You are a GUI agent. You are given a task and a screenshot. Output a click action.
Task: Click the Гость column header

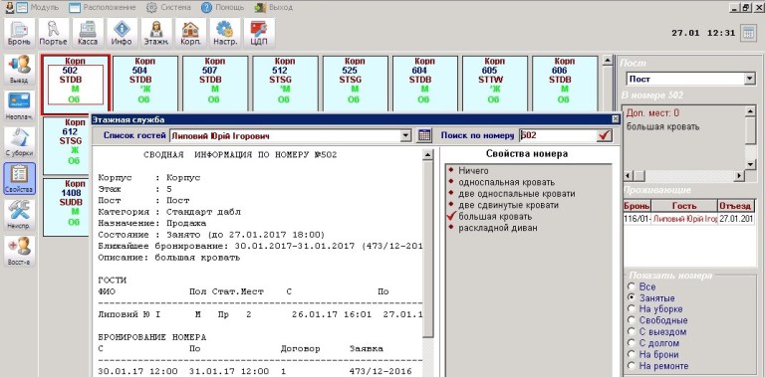pyautogui.click(x=684, y=206)
